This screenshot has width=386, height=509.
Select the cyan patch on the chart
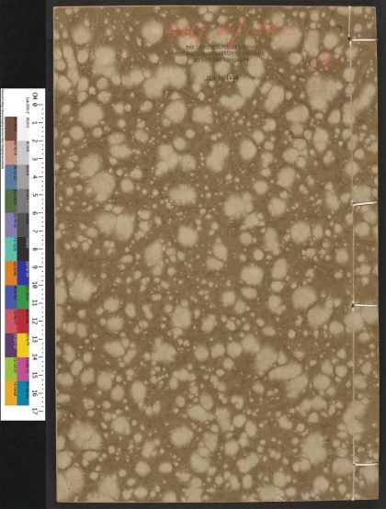pos(23,393)
